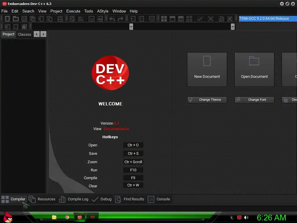The image size is (297, 223).
Task: Click the Insert snippet icon in second toolbar
Action: (7, 27)
